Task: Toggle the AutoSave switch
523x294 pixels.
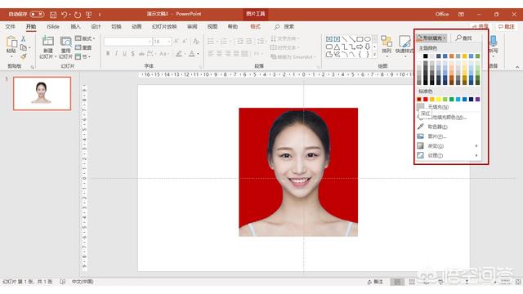Action: pyautogui.click(x=37, y=15)
